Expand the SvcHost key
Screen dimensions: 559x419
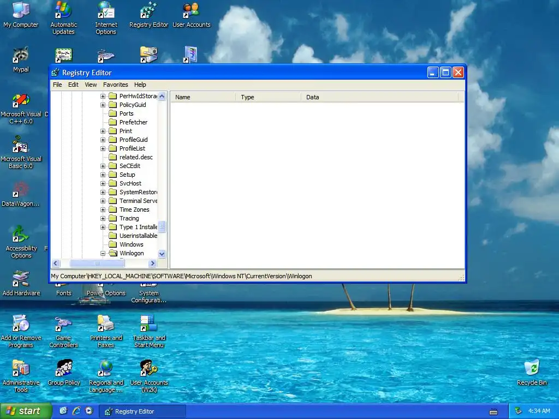click(103, 183)
